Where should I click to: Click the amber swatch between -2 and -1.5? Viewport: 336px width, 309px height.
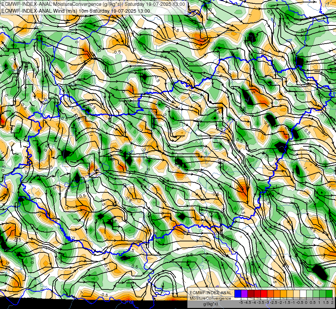point(283,294)
